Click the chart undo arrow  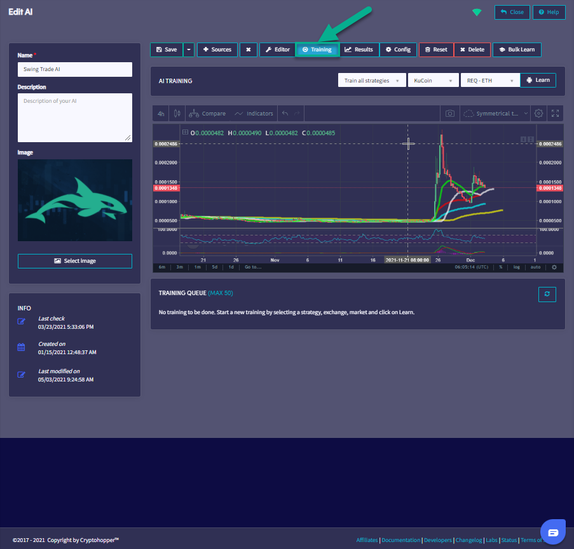[x=285, y=114]
